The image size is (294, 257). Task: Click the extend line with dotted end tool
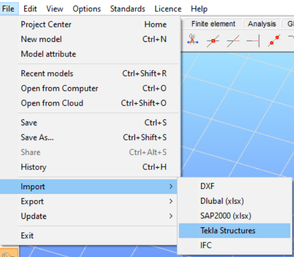click(233, 41)
